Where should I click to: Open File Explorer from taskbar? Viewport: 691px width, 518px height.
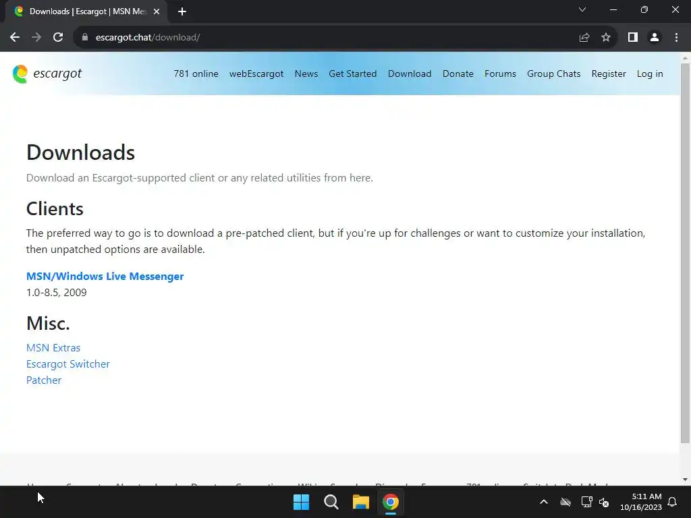[361, 502]
